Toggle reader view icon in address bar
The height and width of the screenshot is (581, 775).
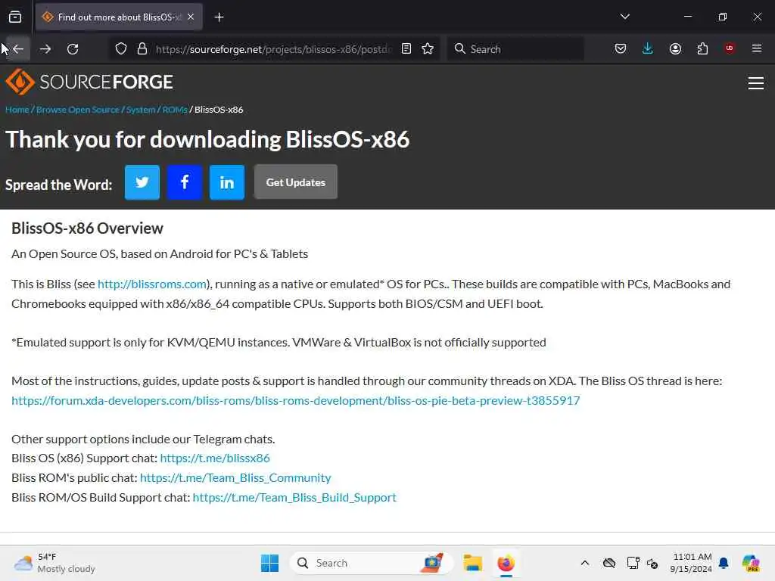pos(406,49)
